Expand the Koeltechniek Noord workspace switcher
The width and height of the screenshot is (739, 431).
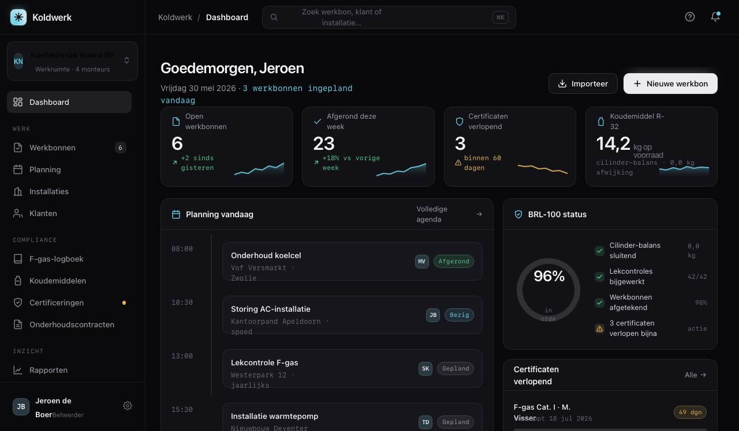click(x=72, y=61)
